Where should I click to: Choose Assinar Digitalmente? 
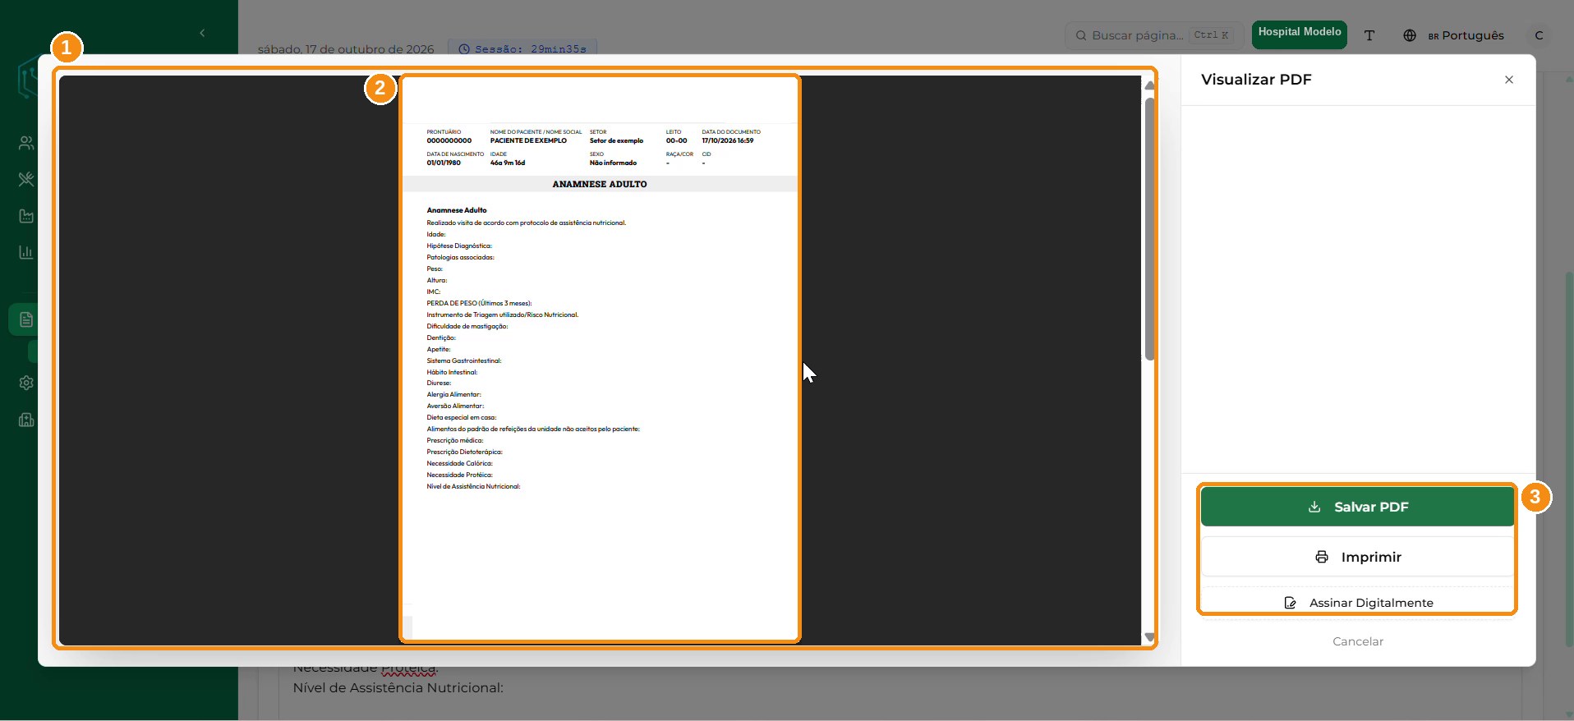click(x=1357, y=603)
